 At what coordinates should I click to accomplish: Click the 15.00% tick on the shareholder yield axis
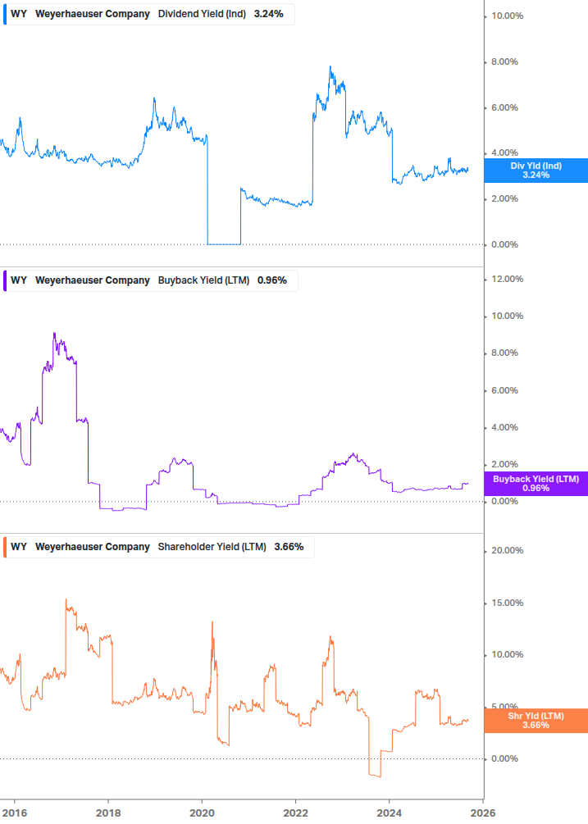[507, 603]
